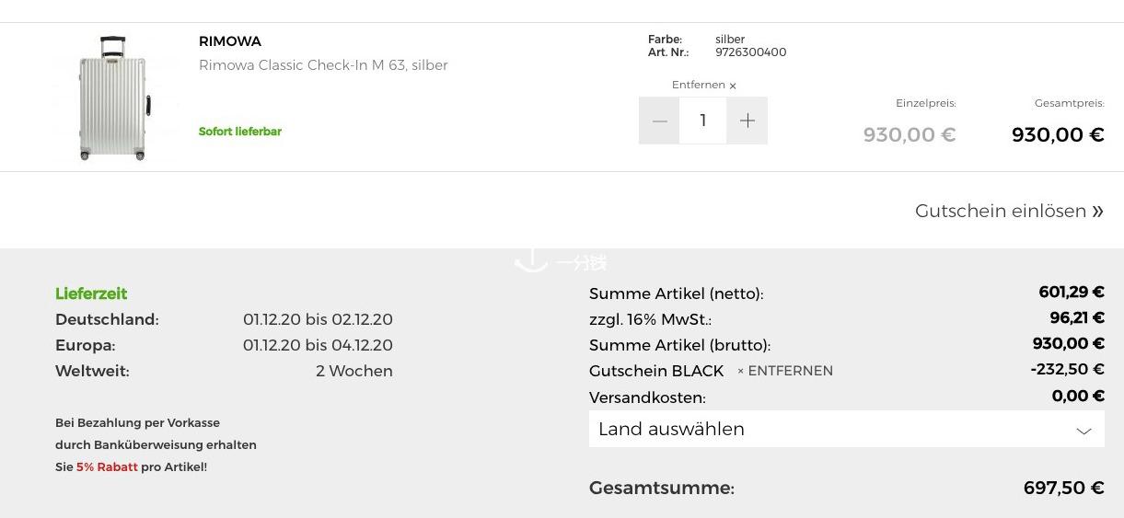Screen dimensions: 1124x518
Task: Open the Land auswählen dropdown
Action: click(847, 430)
